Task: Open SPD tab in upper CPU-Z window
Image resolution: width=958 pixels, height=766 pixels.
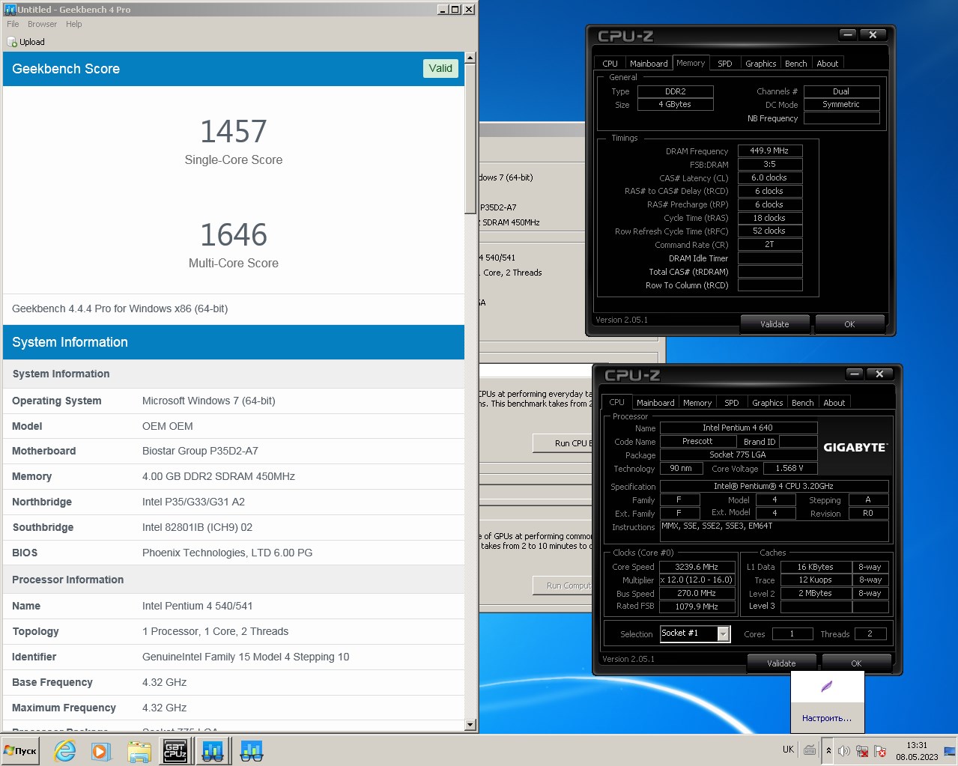Action: [725, 64]
